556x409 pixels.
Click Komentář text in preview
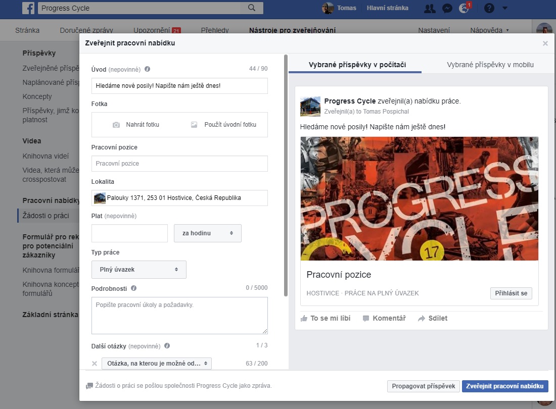389,318
